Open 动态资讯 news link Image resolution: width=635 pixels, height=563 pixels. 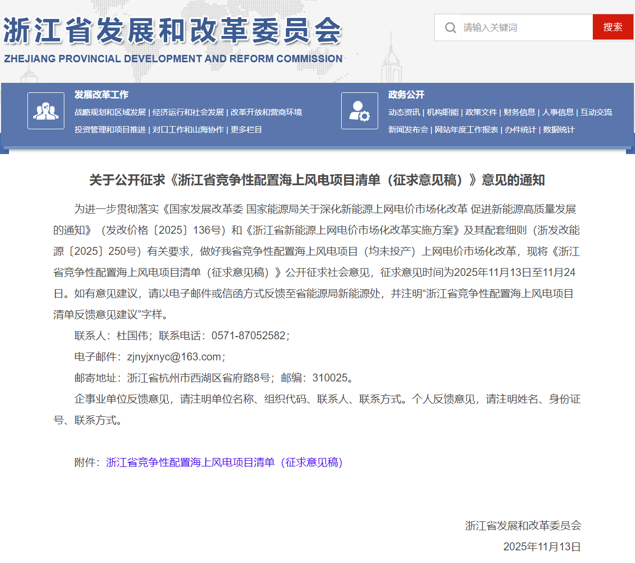(404, 112)
